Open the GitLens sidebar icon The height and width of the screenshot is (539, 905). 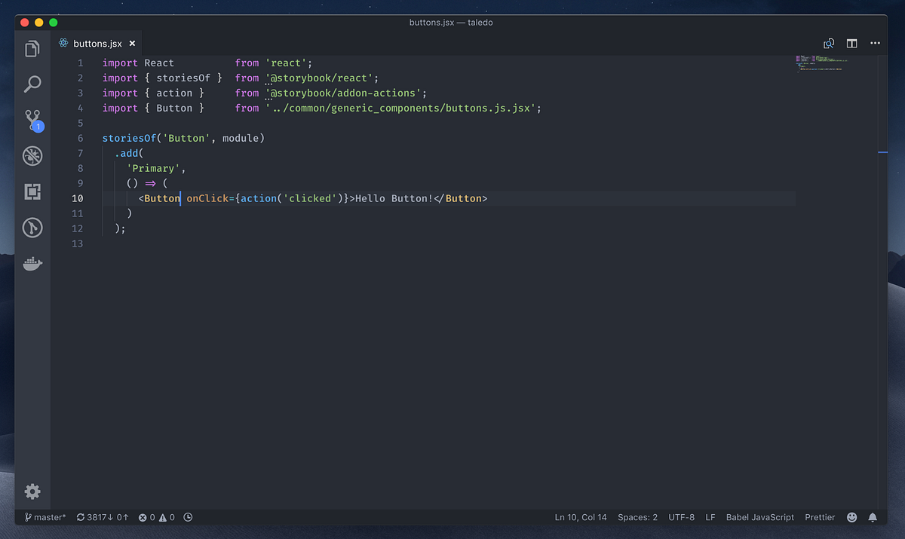[x=32, y=228]
